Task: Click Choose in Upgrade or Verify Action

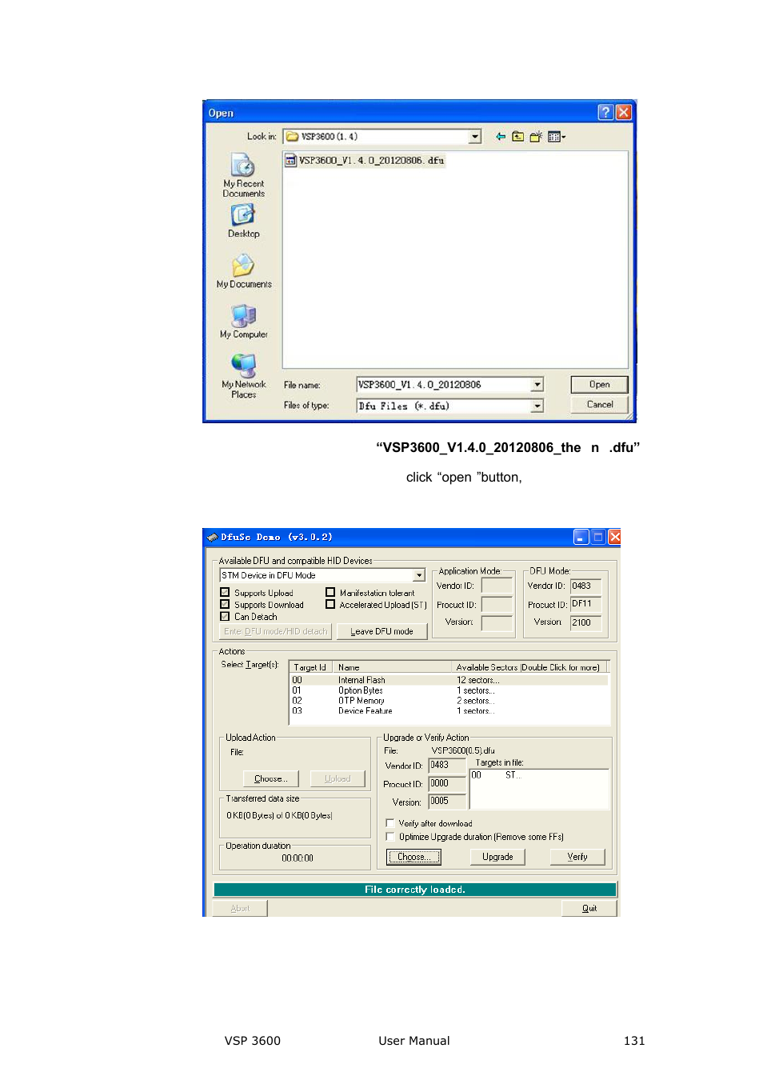Action: pyautogui.click(x=413, y=857)
